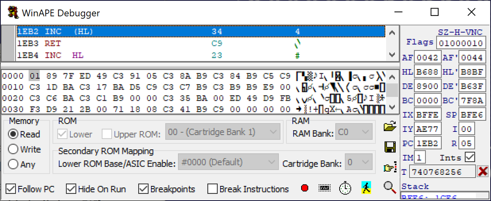The height and width of the screenshot is (201, 491).
Task: Click the red record breakpoint circle icon
Action: point(304,188)
